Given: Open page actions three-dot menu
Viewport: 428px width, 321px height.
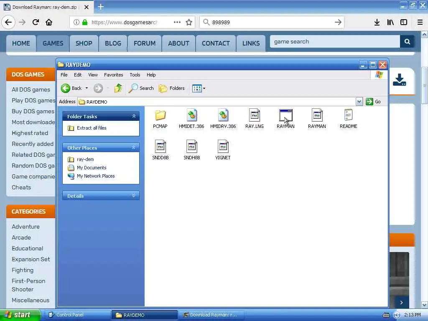Looking at the screenshot, I should coord(177,22).
